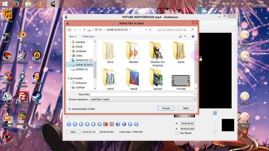Click the Back arrow in save dialog

pos(69,30)
